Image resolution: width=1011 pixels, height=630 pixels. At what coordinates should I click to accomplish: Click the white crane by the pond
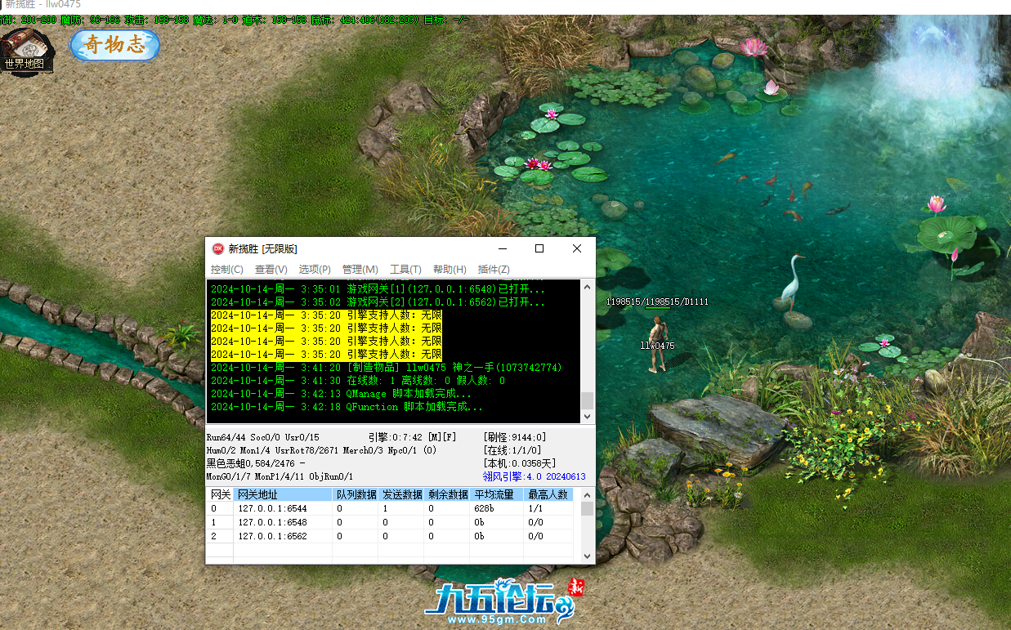pos(791,283)
